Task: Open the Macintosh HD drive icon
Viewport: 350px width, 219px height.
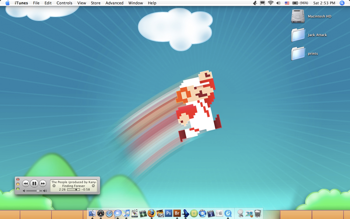Action: point(298,16)
